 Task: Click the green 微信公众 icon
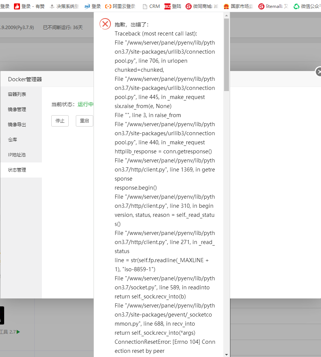296,6
